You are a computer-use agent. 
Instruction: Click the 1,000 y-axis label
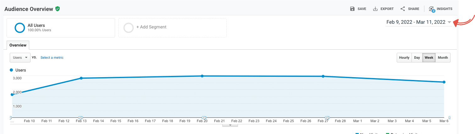(x=17, y=106)
